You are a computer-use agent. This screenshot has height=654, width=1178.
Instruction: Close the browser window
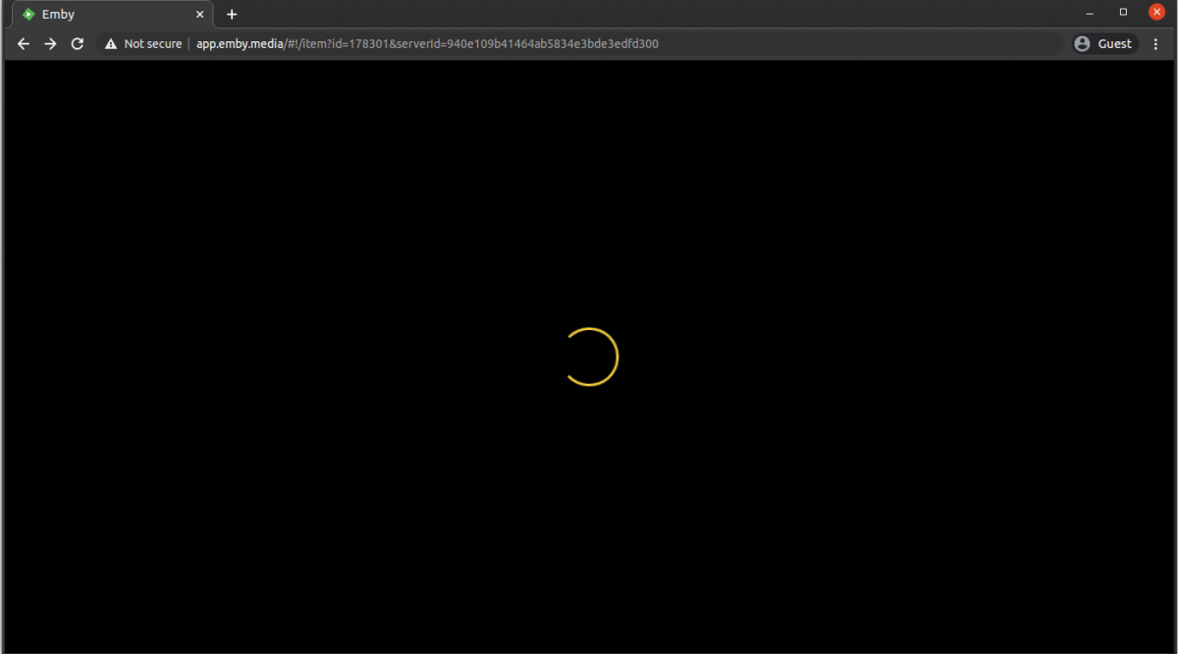coord(1156,13)
